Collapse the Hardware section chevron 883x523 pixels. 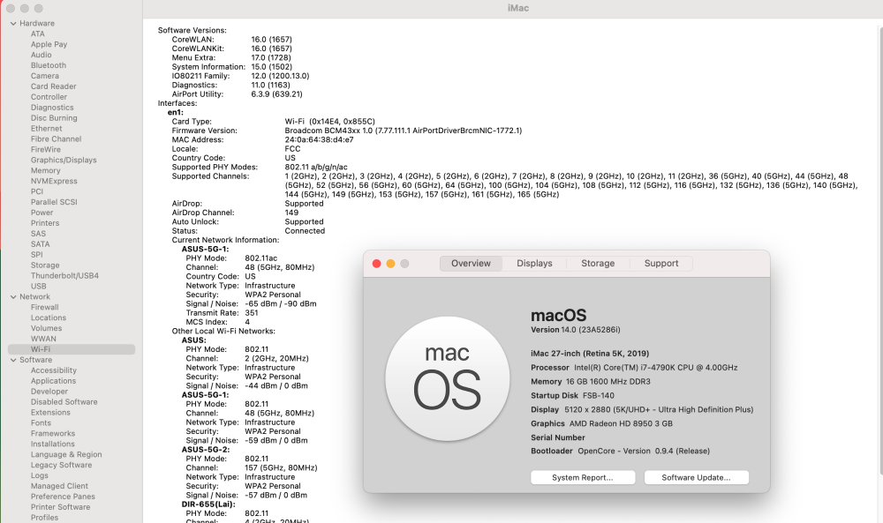click(x=13, y=24)
